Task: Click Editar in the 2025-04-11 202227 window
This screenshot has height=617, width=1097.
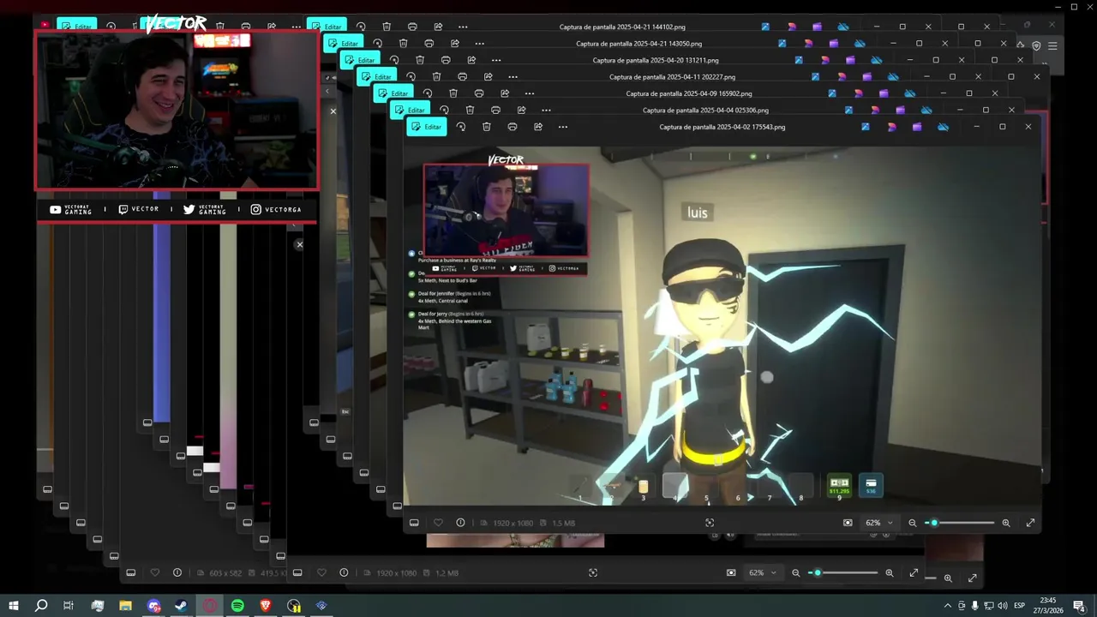Action: 377,76
